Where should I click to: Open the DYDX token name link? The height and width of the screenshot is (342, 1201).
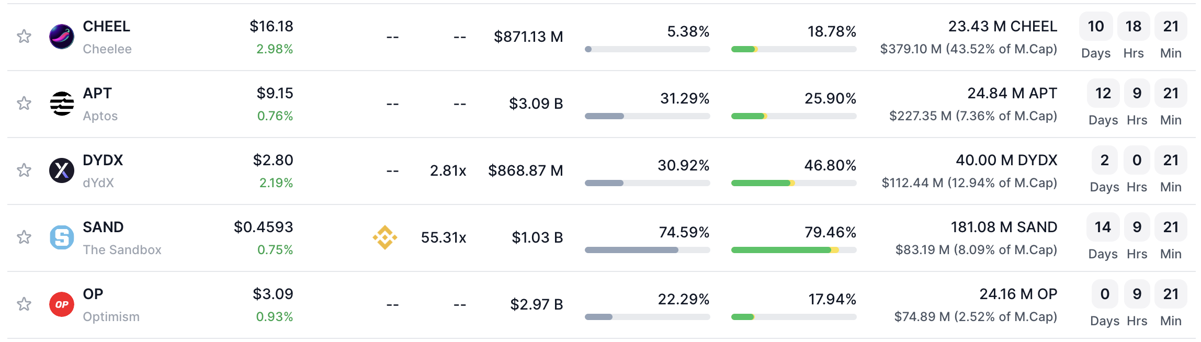[103, 161]
